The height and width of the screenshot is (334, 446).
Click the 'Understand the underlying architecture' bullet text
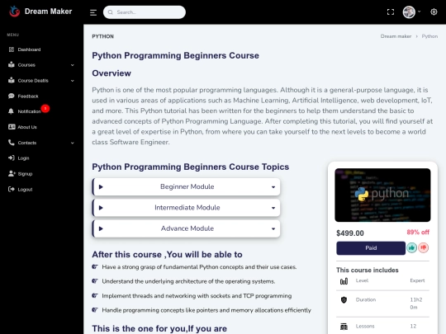click(188, 281)
